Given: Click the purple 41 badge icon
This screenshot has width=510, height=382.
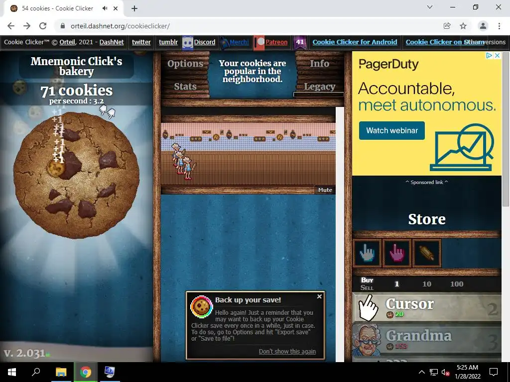Looking at the screenshot, I should tap(299, 43).
